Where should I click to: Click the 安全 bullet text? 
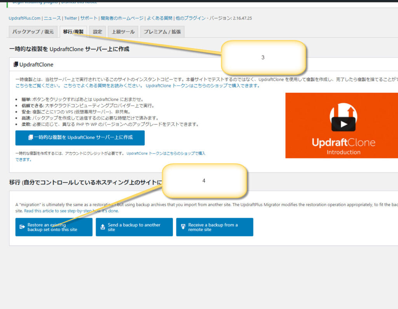pos(77,112)
